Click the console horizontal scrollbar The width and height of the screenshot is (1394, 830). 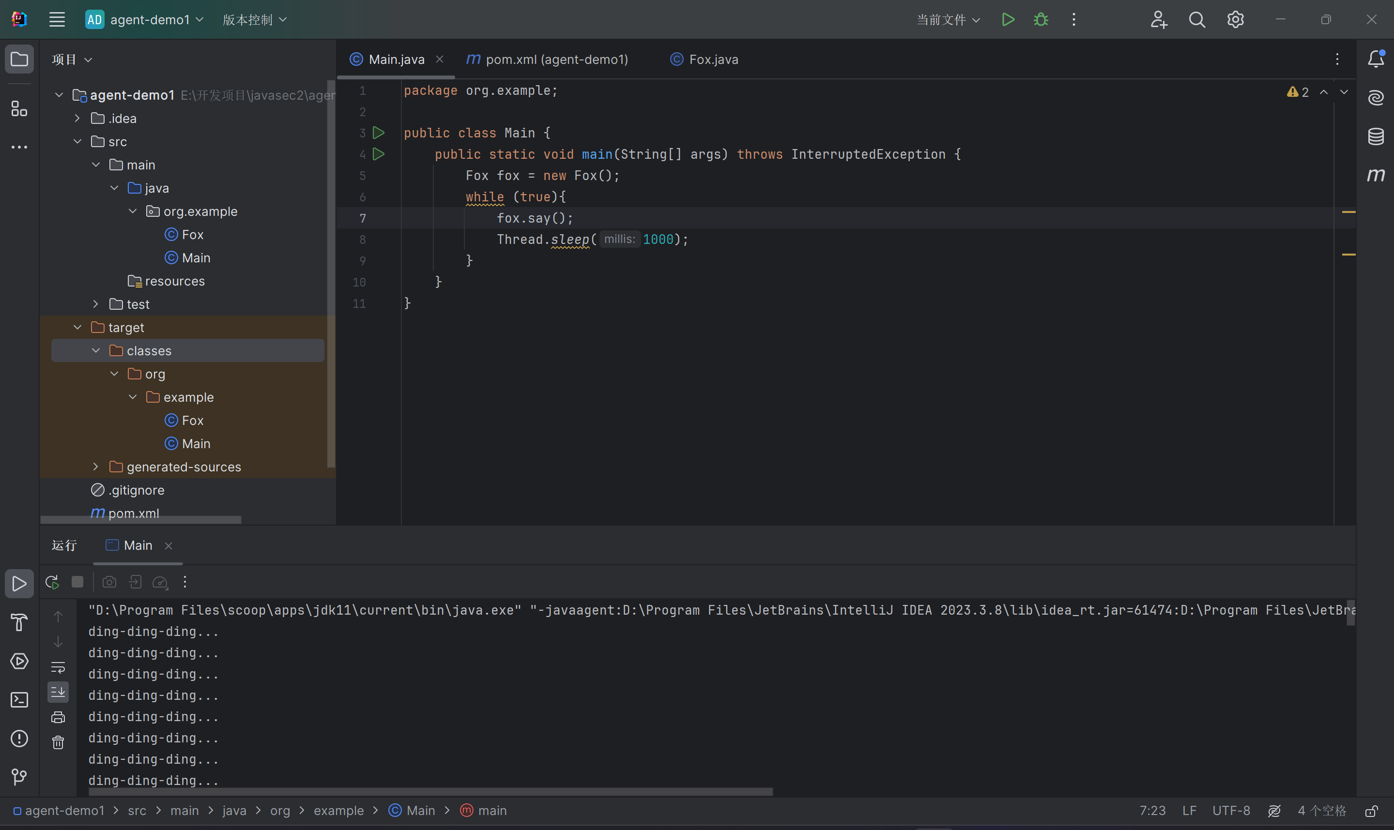[431, 792]
